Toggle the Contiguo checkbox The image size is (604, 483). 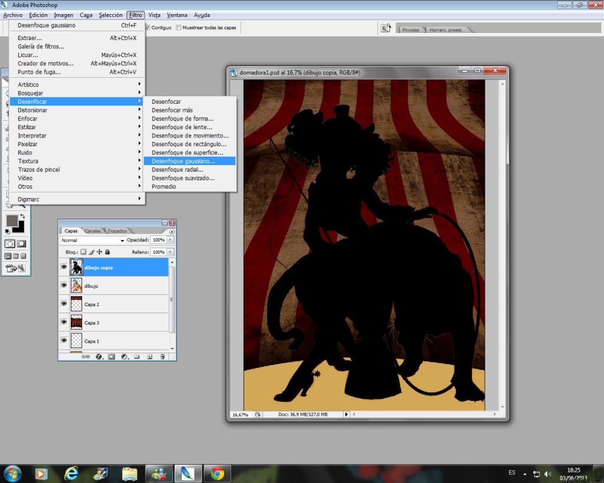[147, 27]
